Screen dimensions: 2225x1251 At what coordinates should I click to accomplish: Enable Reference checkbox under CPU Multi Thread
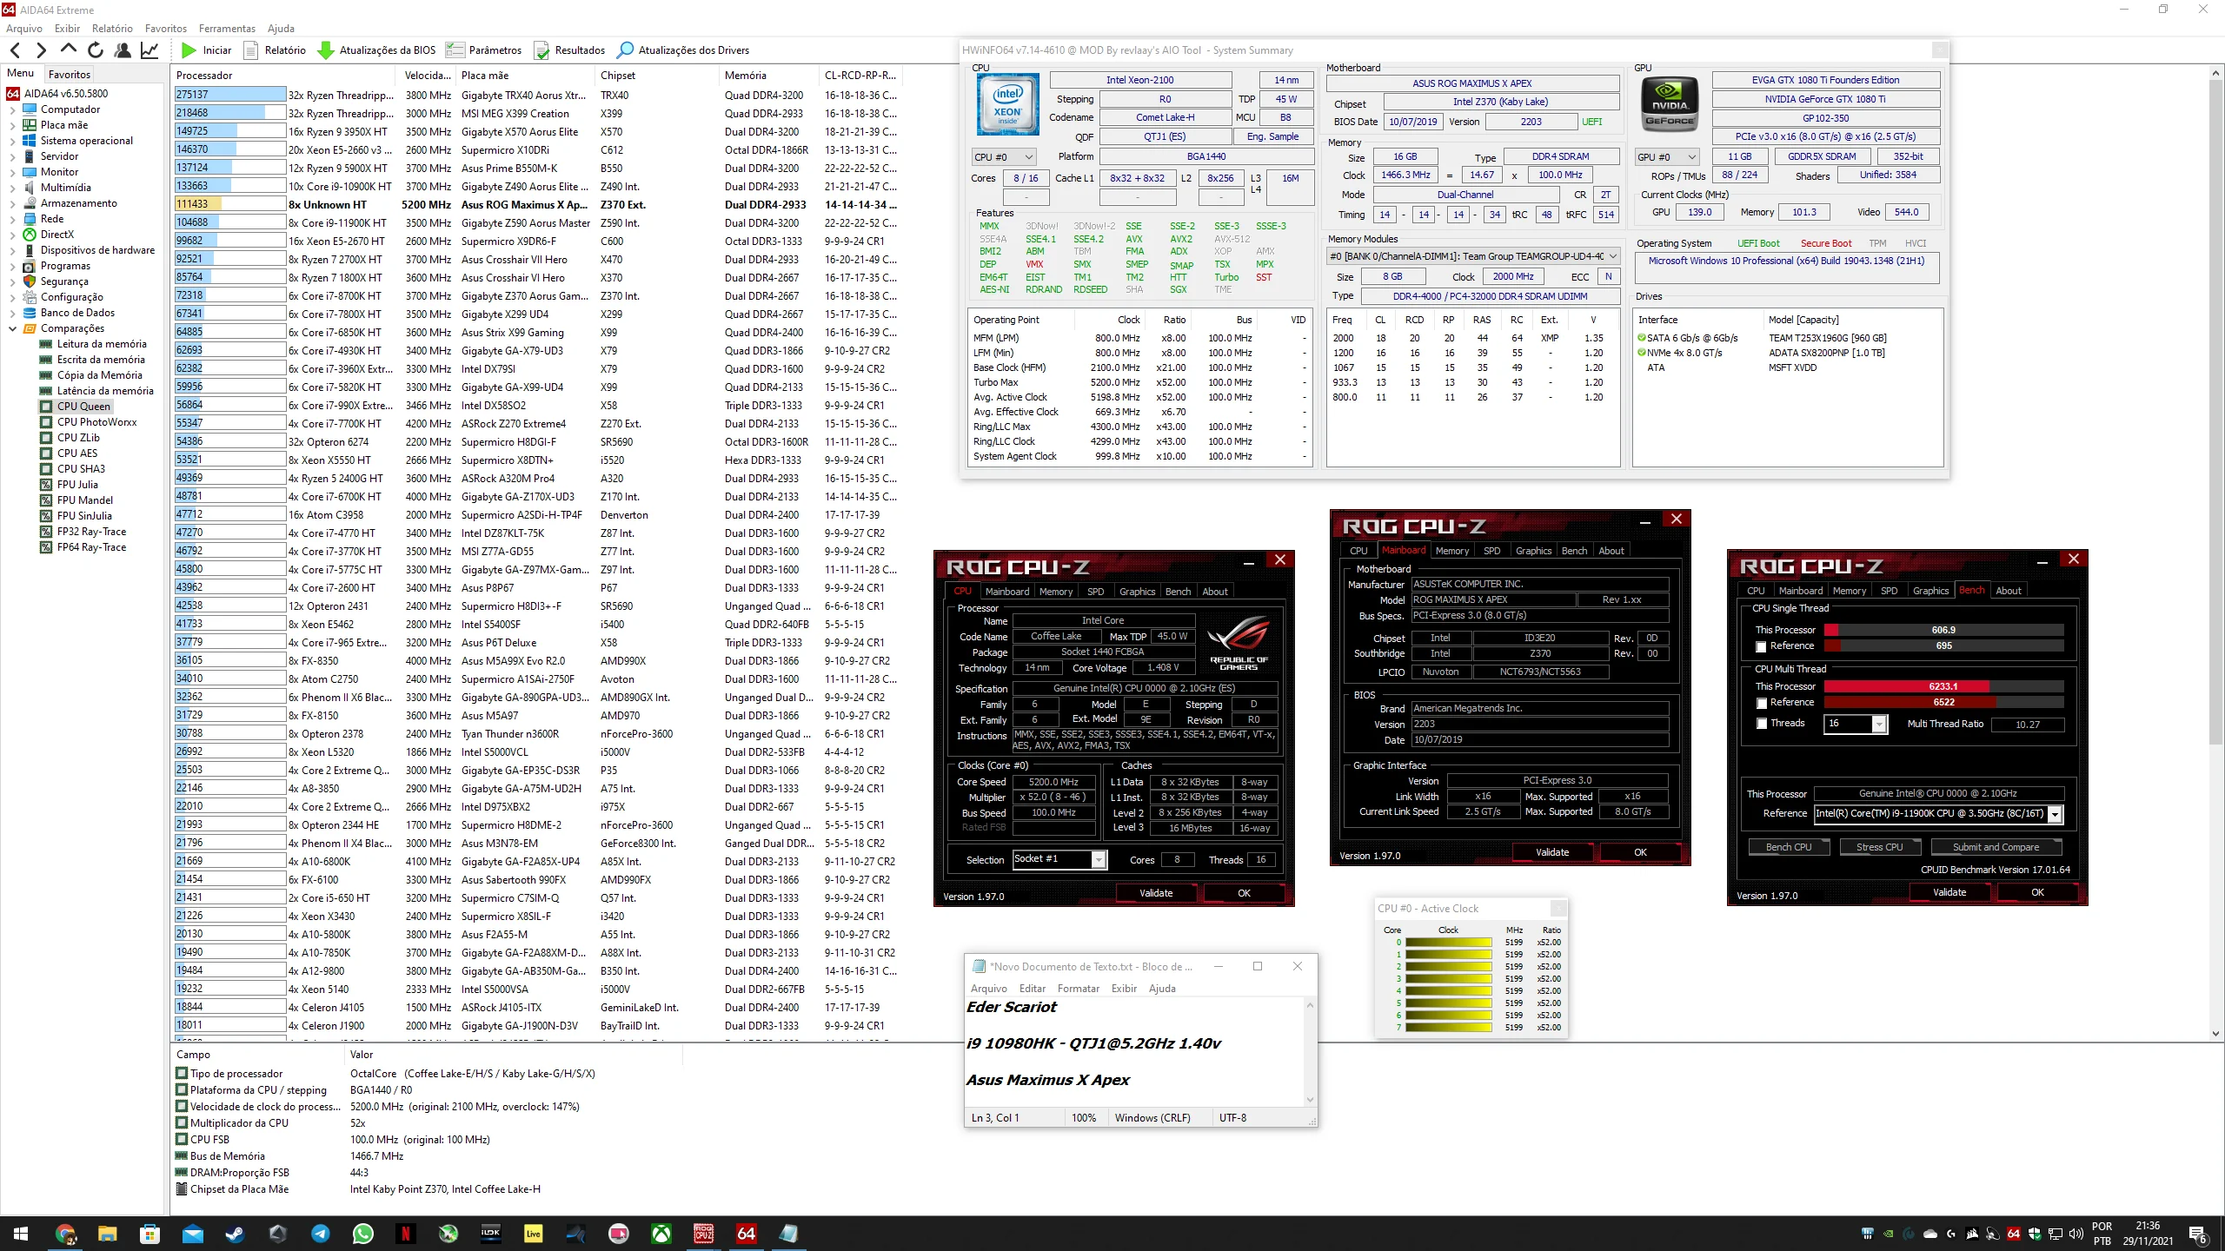click(x=1761, y=703)
